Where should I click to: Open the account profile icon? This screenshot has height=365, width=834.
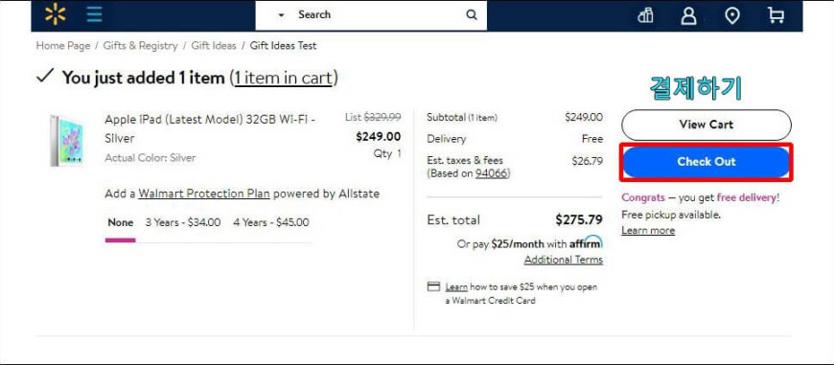689,15
